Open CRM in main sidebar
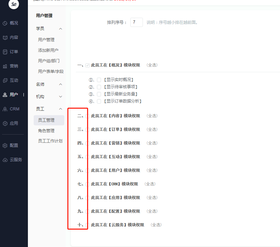This screenshot has height=247, width=280. coord(15,109)
